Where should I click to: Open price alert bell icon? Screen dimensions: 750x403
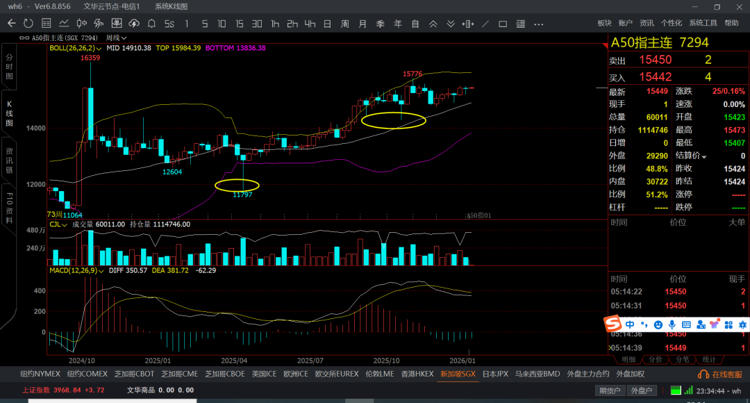[x=151, y=24]
